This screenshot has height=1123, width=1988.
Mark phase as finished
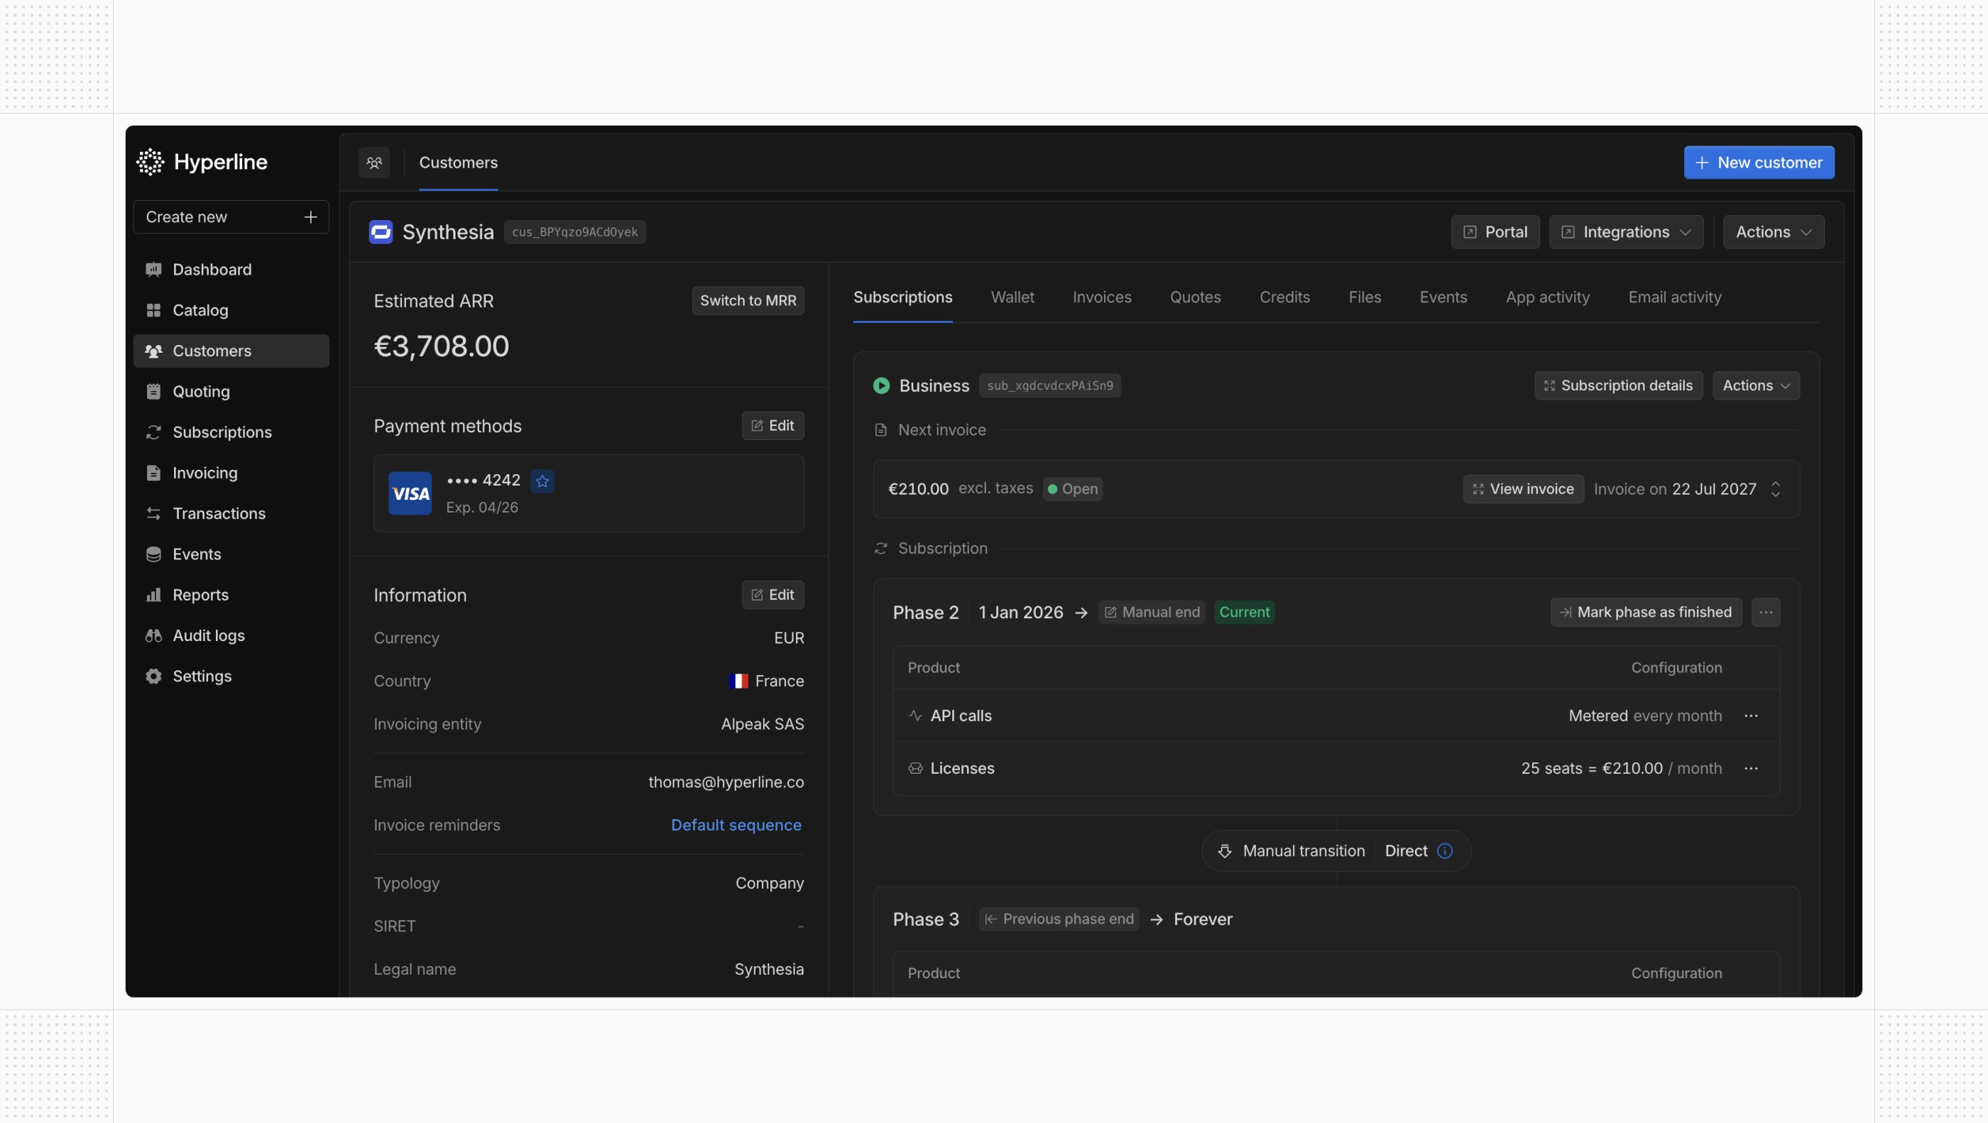[x=1645, y=612]
